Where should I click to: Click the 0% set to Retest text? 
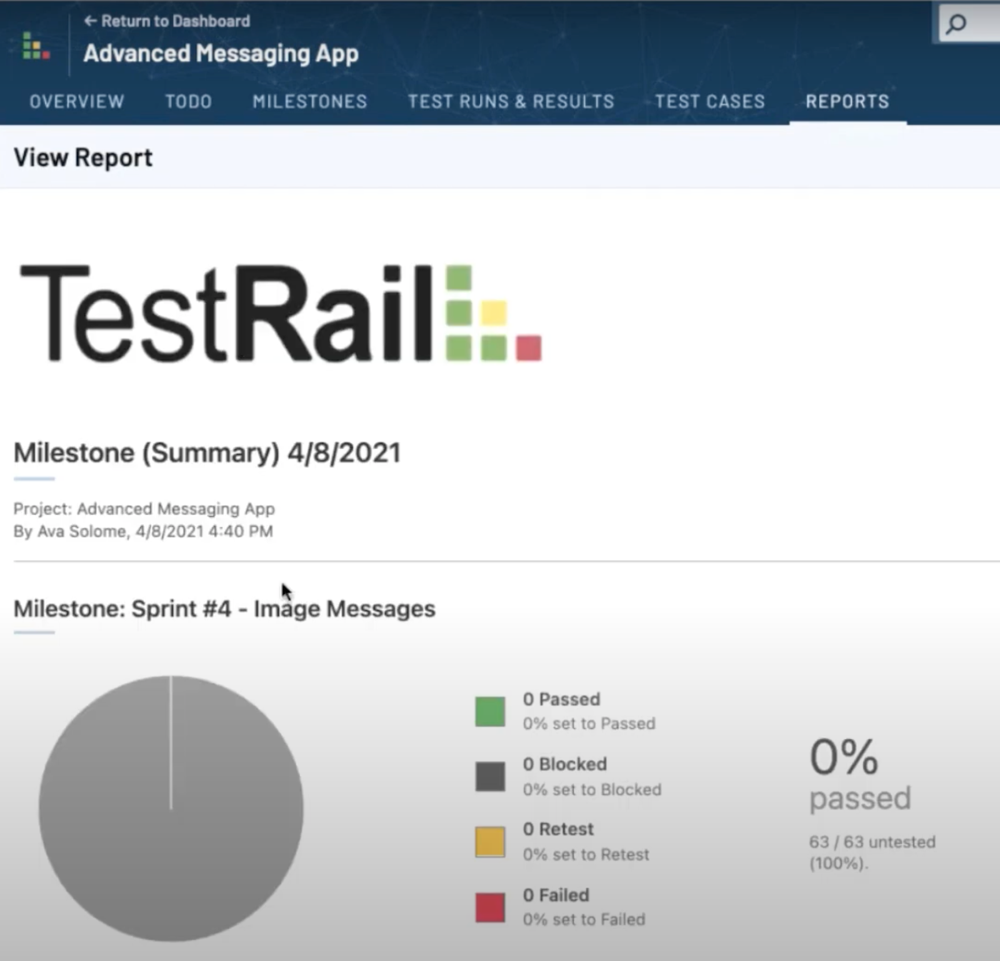586,855
